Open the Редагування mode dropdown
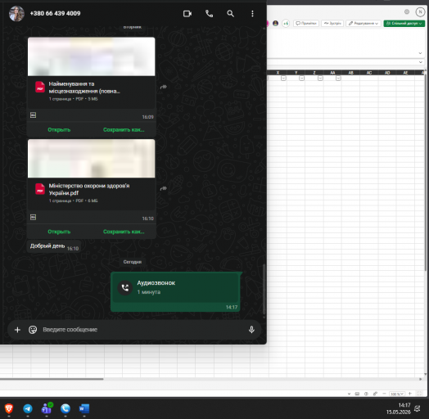This screenshot has width=429, height=419. point(364,23)
